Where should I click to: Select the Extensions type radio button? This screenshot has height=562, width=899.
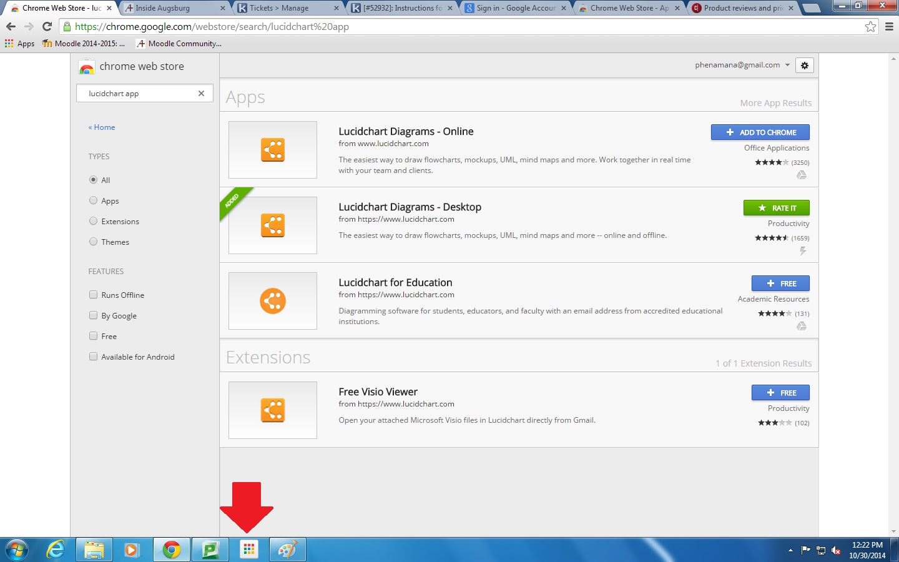(x=93, y=221)
